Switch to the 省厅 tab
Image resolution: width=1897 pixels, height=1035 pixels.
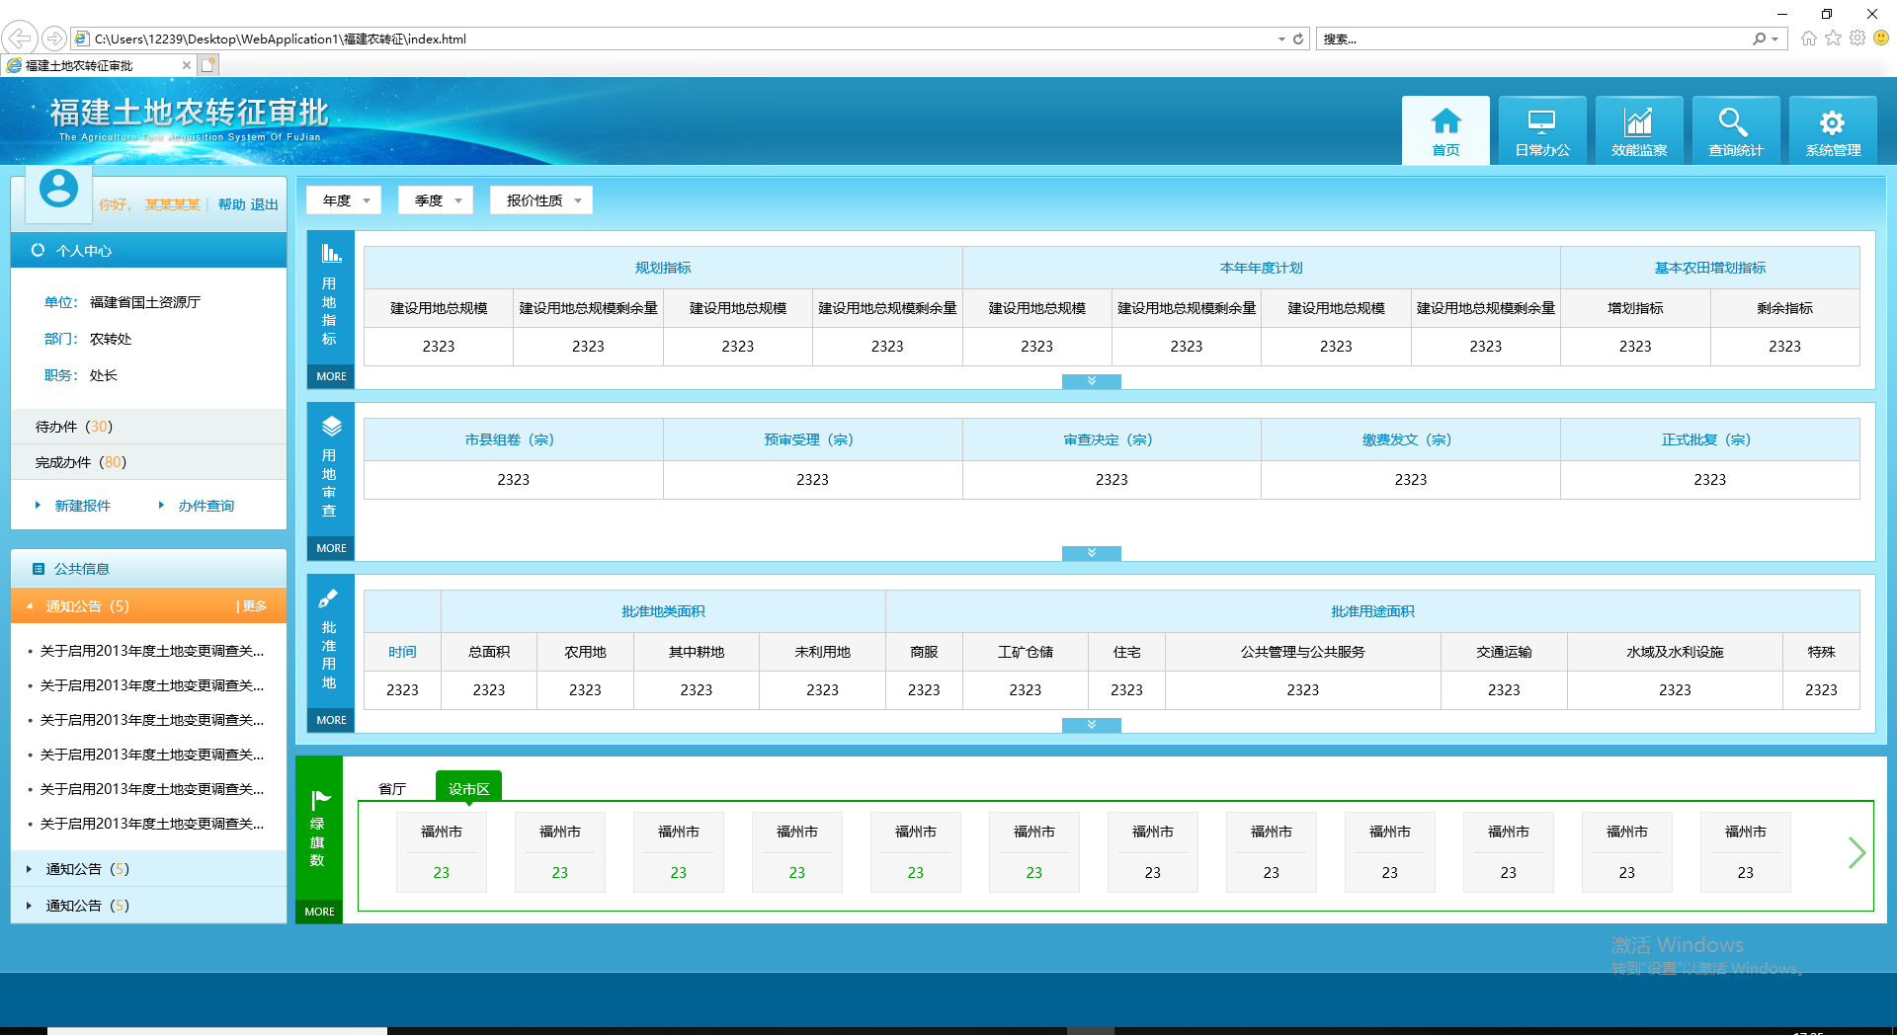pos(392,789)
